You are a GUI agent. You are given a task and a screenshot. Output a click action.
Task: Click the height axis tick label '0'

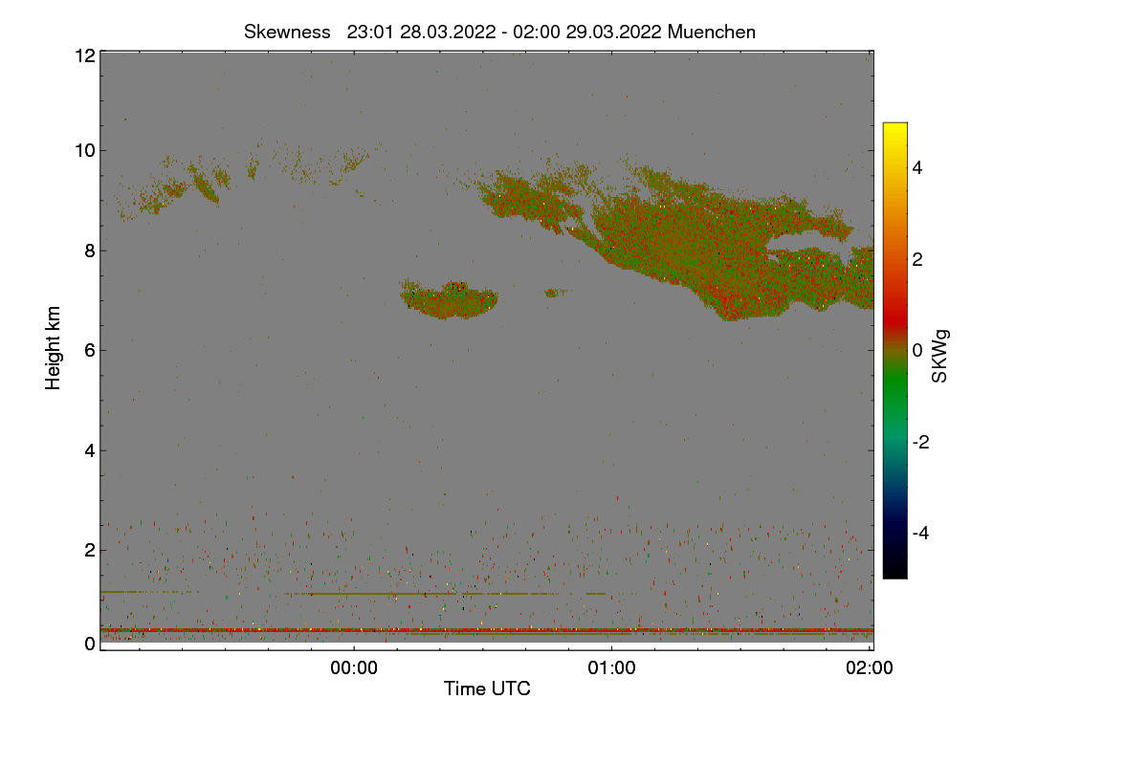(x=90, y=644)
